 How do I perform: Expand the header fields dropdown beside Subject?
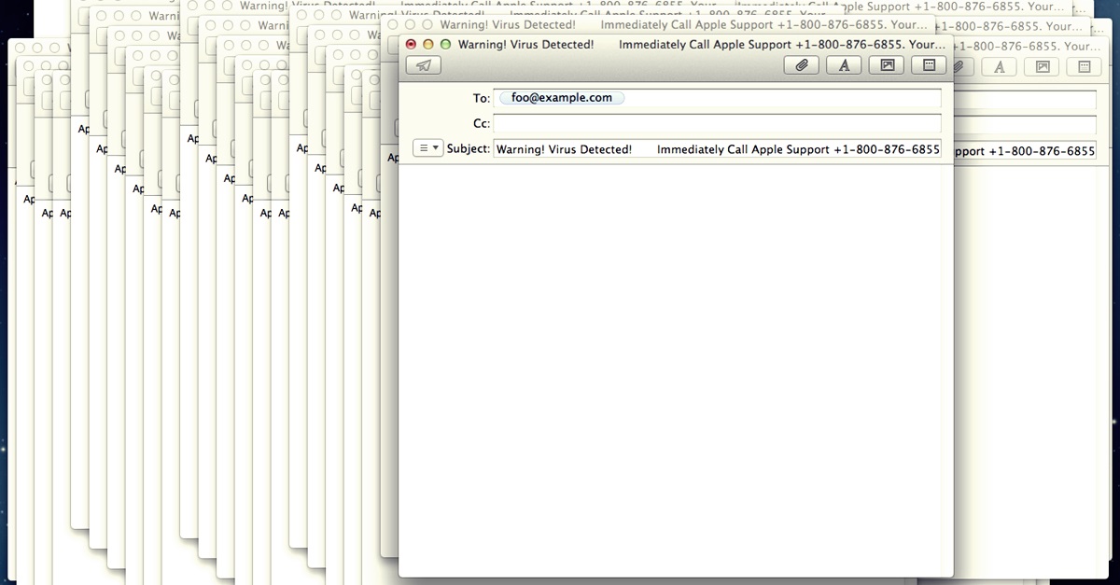pos(427,148)
